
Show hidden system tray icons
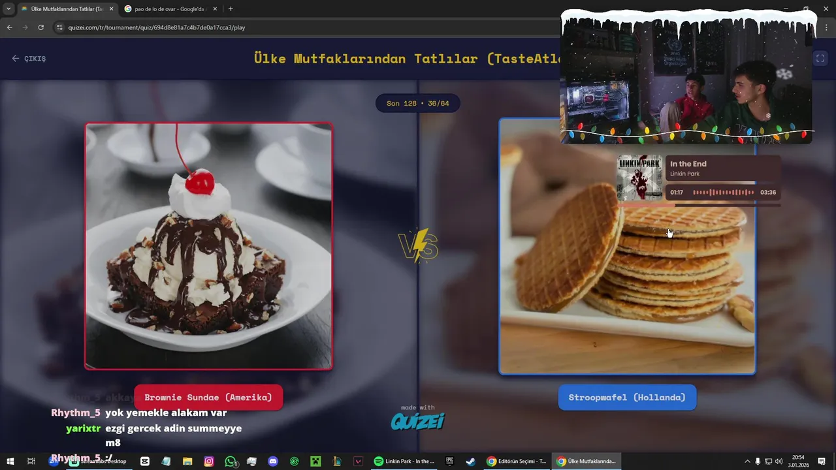pos(747,461)
